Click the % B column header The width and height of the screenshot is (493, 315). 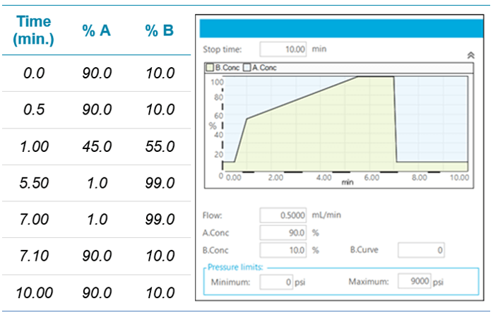point(160,30)
